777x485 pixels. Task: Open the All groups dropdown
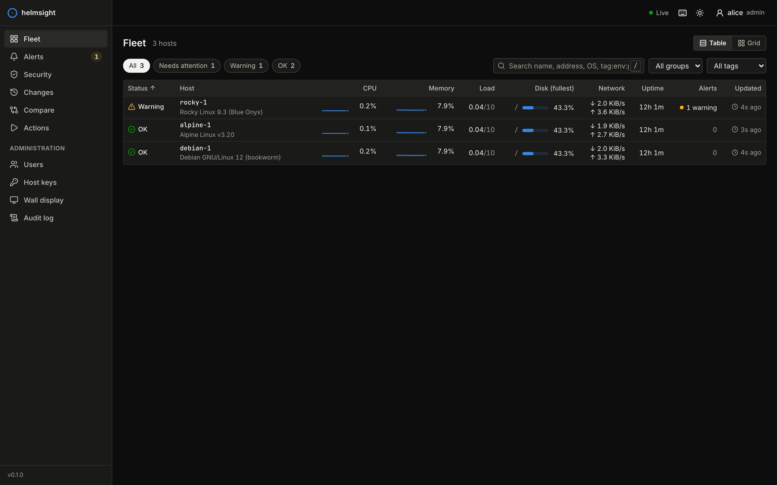[x=675, y=66]
